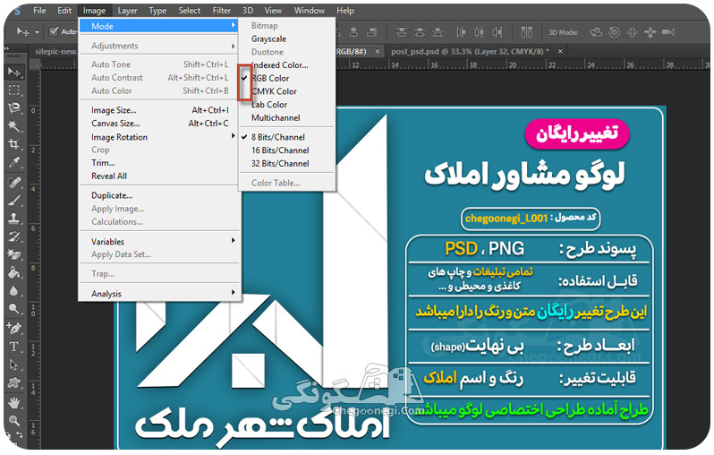714x455 pixels.
Task: Click Distribute horizontal centers icon
Action: [479, 32]
